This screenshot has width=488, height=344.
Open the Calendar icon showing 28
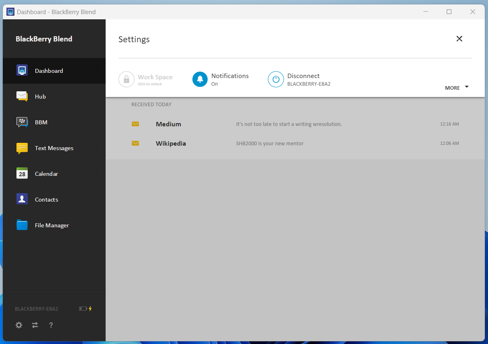point(22,173)
